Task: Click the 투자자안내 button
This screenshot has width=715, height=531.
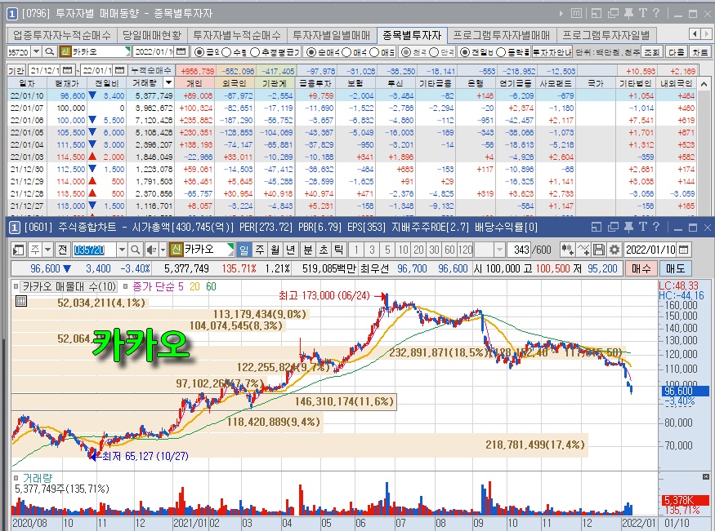Action: coord(552,52)
